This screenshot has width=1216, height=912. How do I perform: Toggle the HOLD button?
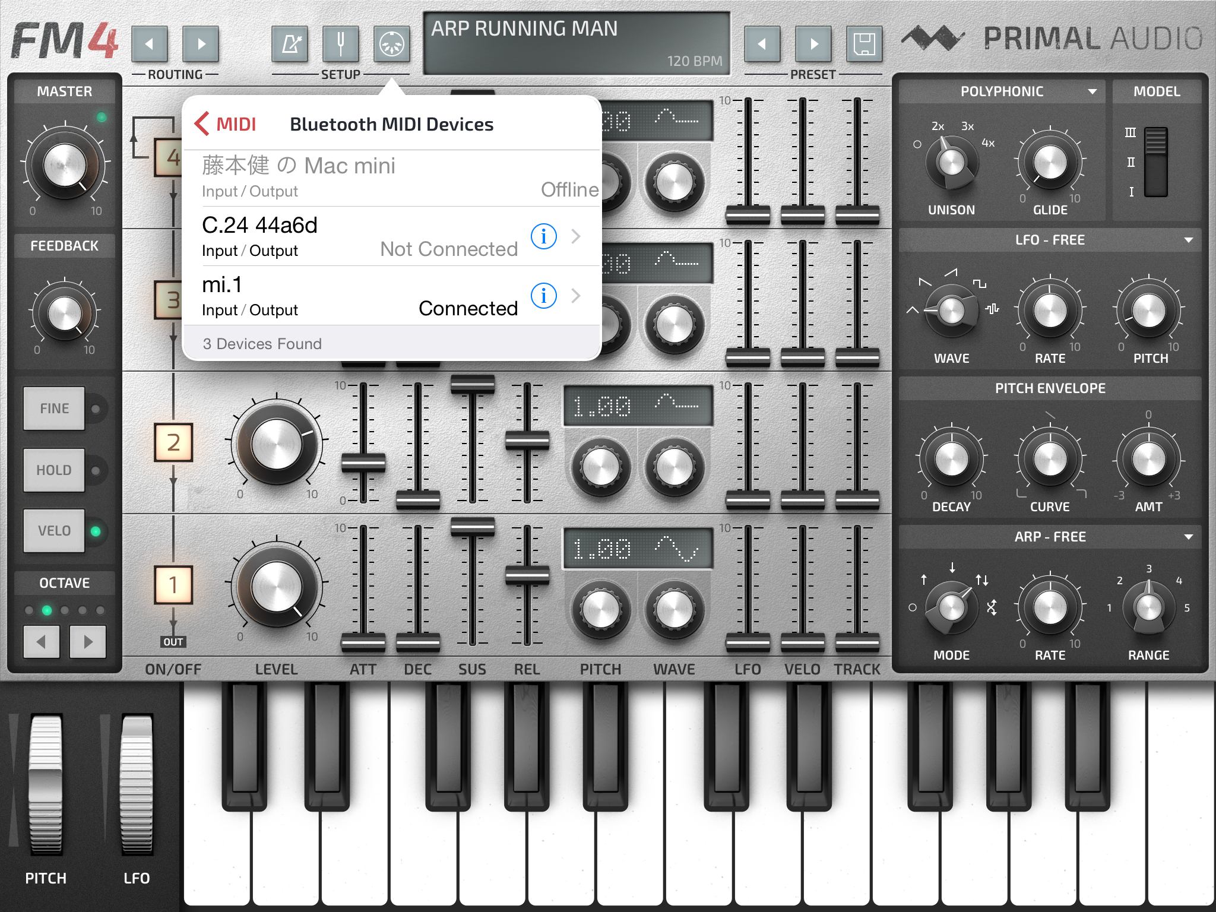54,470
